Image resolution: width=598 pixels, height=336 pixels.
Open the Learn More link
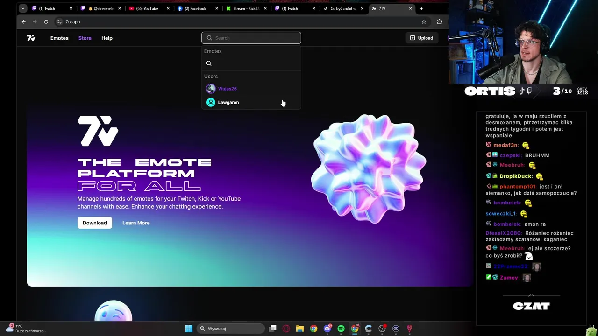click(x=136, y=223)
